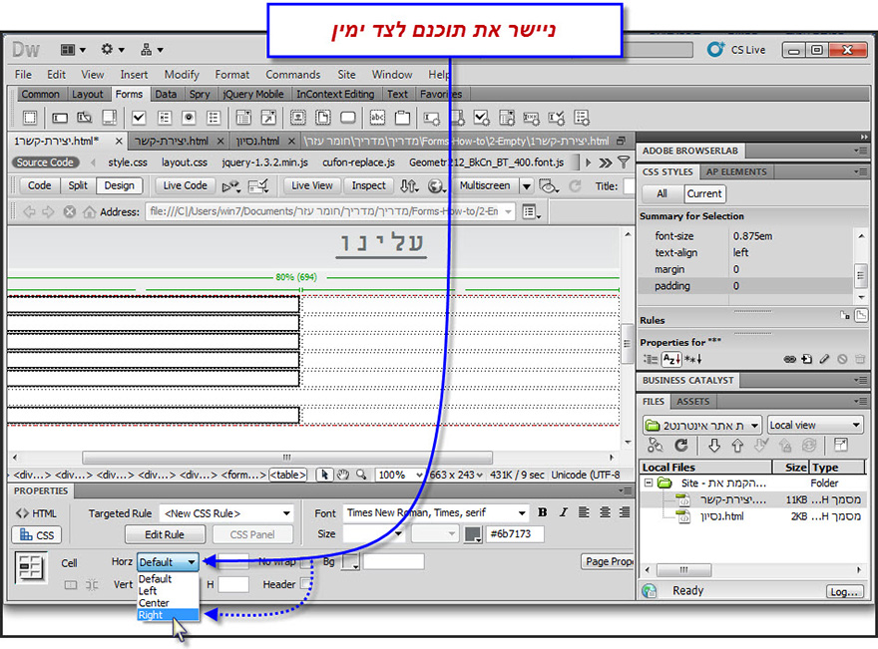
Task: Open the Format menu
Action: click(x=231, y=75)
